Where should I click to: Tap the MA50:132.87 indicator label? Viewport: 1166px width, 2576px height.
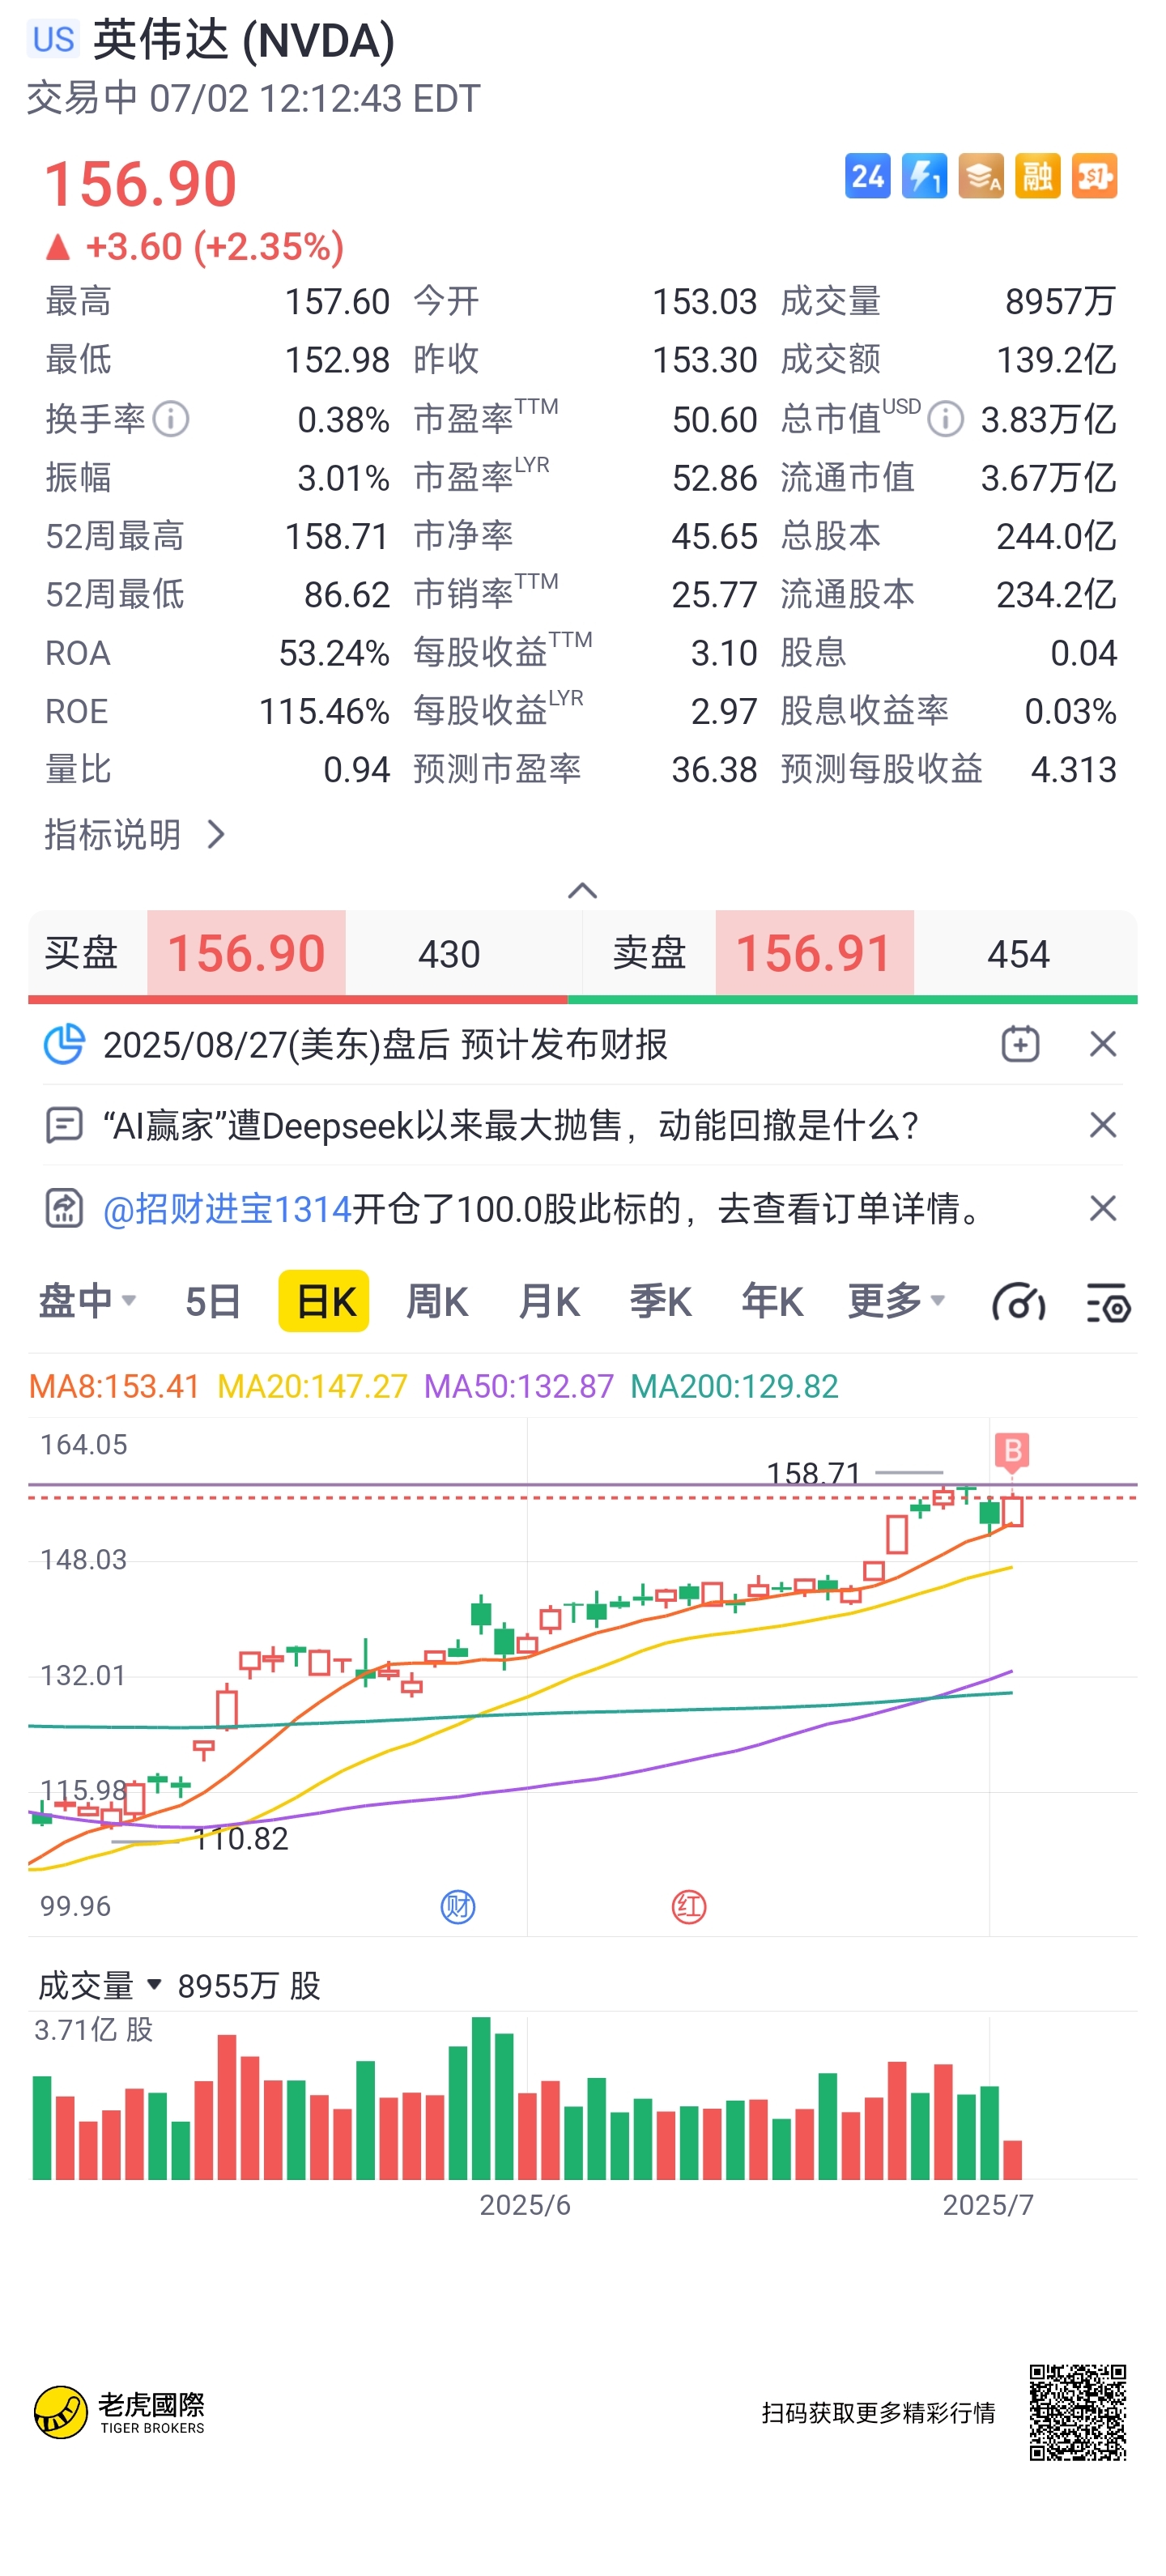click(519, 1386)
